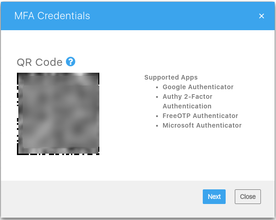Select Authy 2-Factor list entry

188,97
